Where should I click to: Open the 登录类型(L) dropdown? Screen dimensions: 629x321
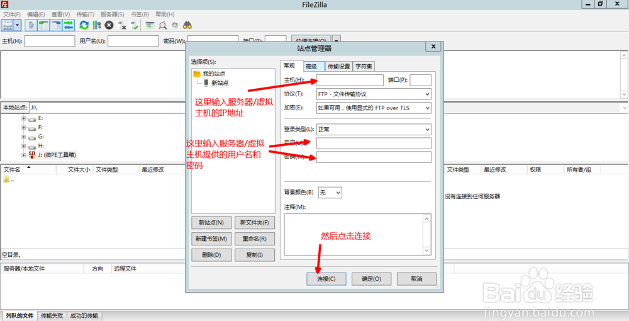coord(374,129)
